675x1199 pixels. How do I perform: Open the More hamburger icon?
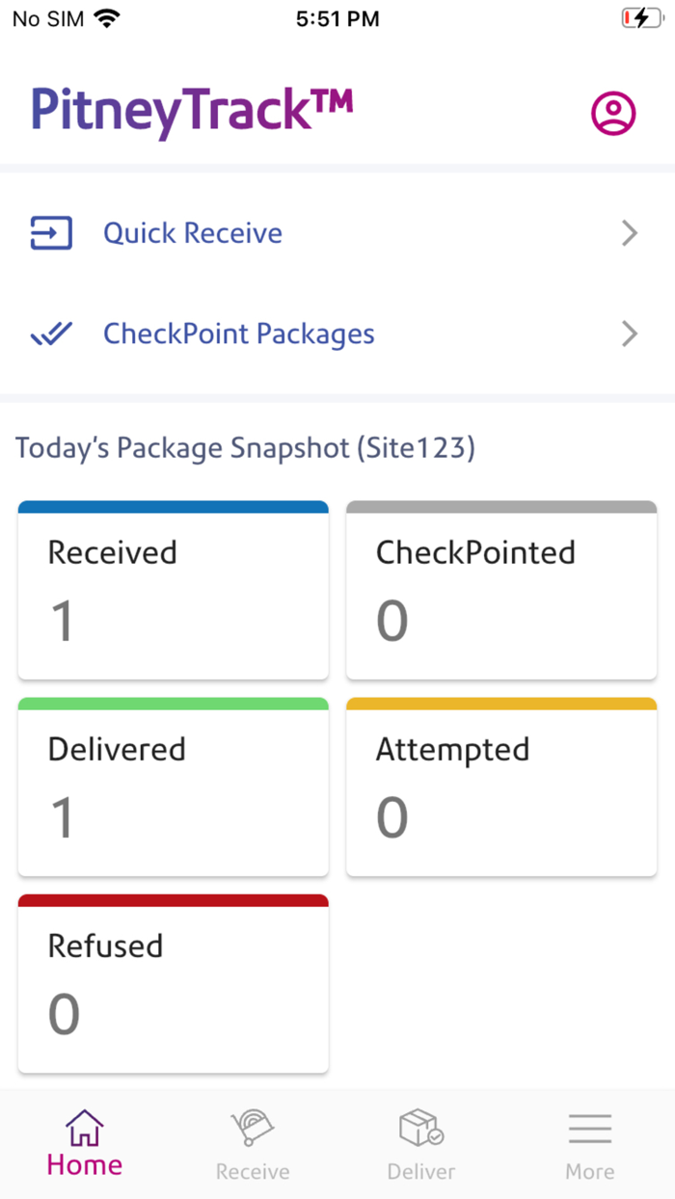click(590, 1129)
